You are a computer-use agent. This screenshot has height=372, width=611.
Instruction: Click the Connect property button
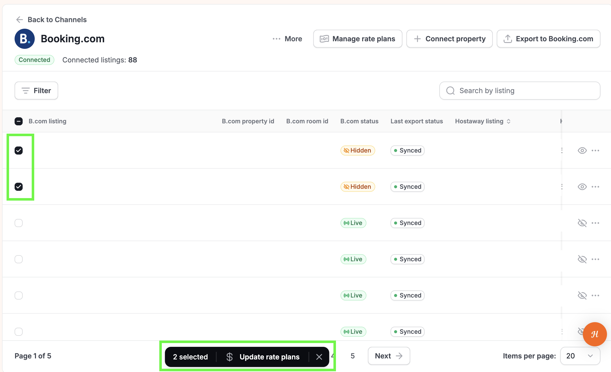point(449,39)
